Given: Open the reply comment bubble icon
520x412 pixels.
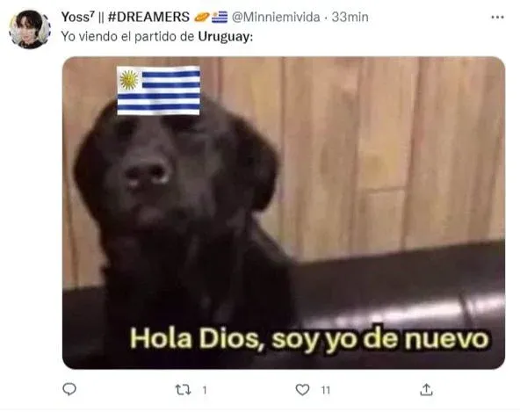Looking at the screenshot, I should pos(69,389).
